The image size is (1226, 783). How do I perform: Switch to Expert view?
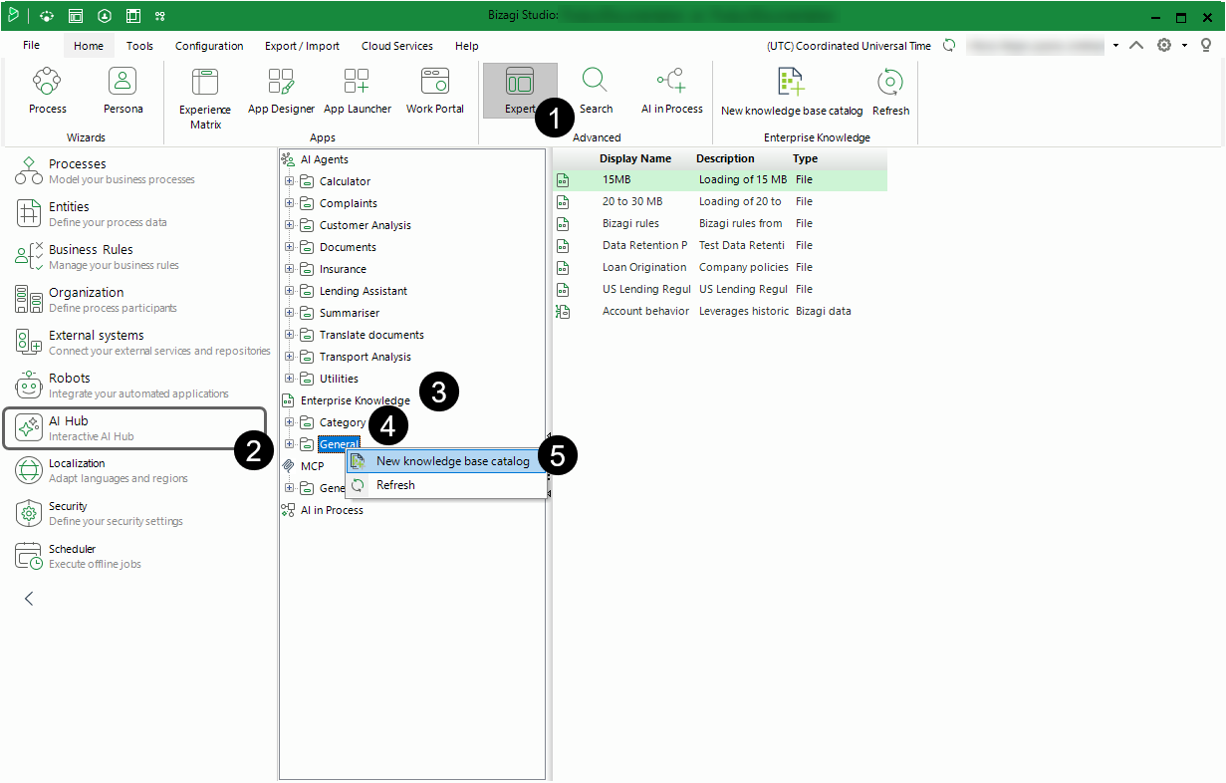tap(520, 91)
